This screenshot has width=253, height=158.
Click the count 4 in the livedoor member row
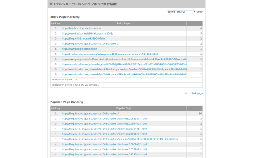[x=201, y=28]
